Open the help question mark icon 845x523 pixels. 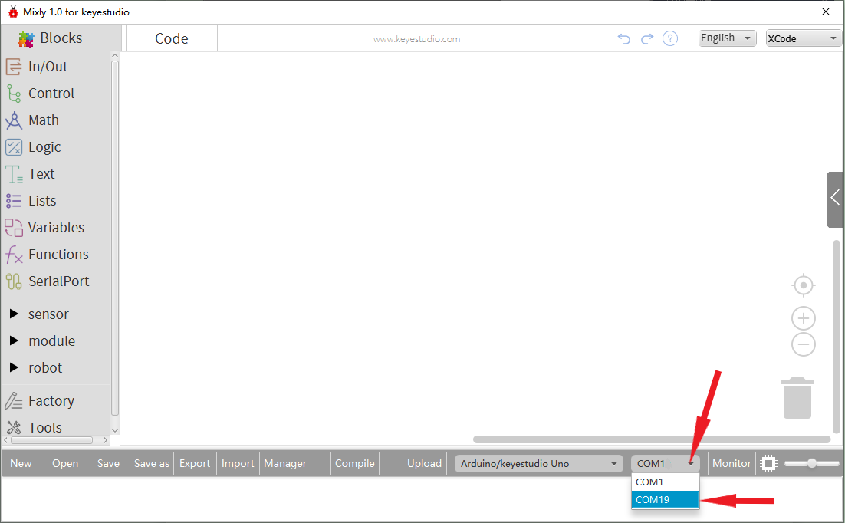click(x=670, y=38)
